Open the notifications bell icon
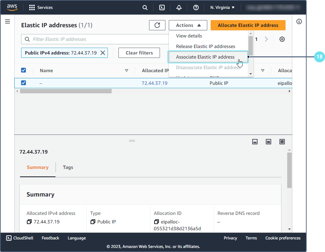The width and height of the screenshot is (325, 252). (179, 7)
